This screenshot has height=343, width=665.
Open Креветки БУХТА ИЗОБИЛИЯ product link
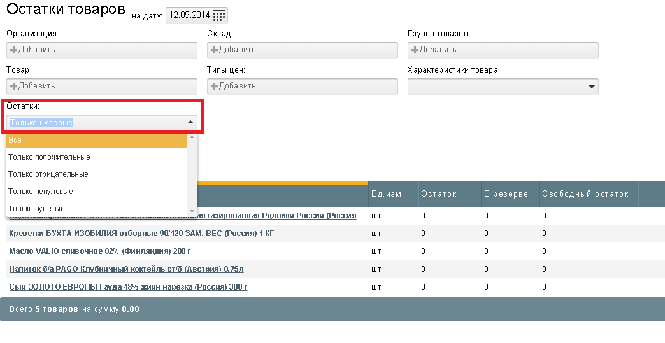pos(141,234)
